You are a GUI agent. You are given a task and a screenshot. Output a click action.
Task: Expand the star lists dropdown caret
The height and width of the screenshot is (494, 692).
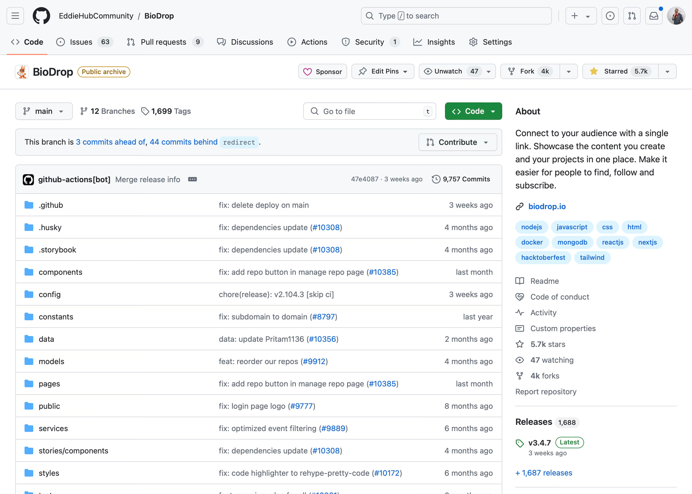[x=667, y=72]
